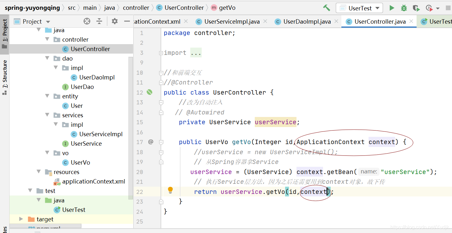
Task: Collapse the services folder
Action: [x=47, y=115]
